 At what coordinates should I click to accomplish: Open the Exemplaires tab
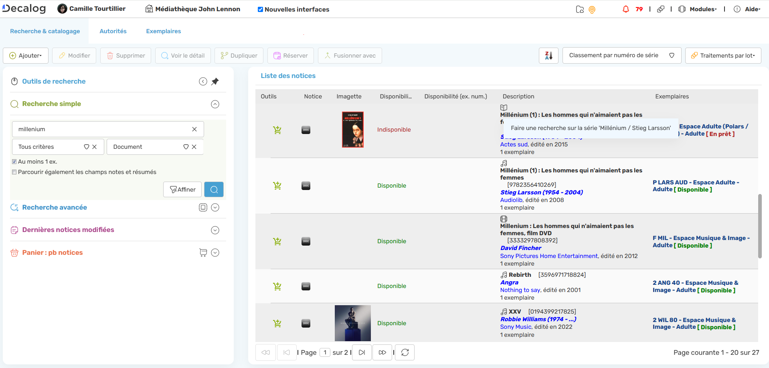pos(163,31)
